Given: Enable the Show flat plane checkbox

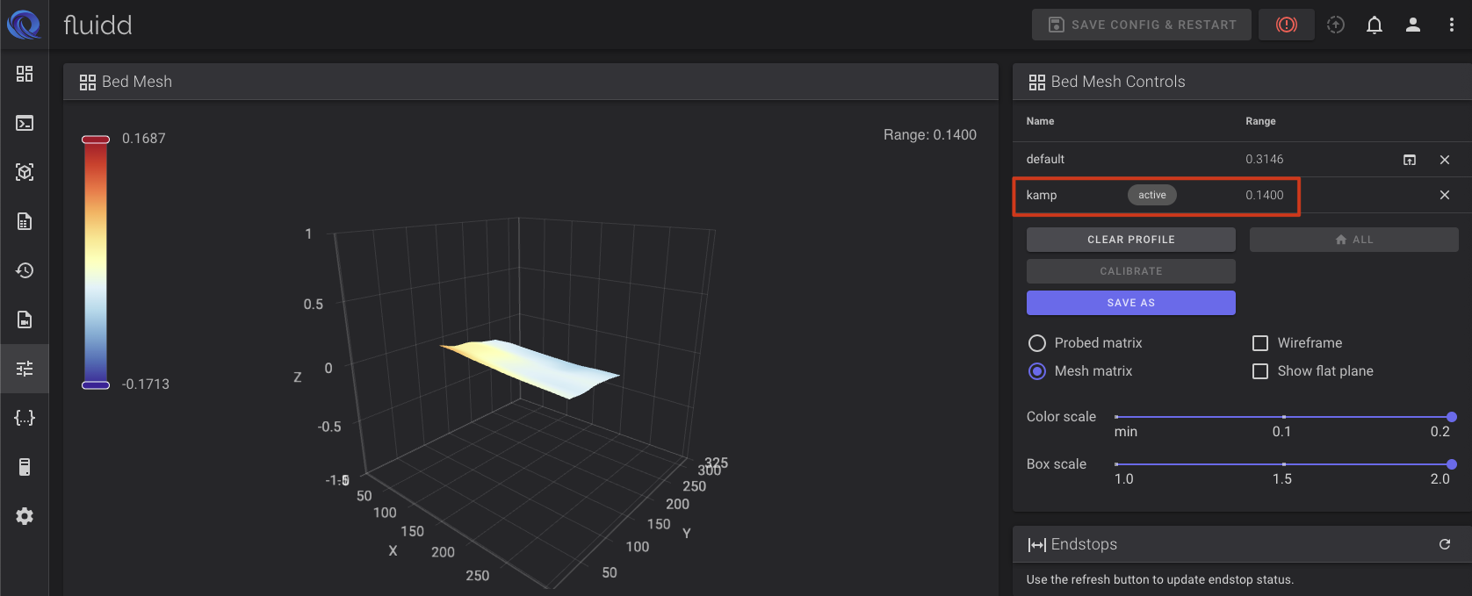Looking at the screenshot, I should 1260,371.
